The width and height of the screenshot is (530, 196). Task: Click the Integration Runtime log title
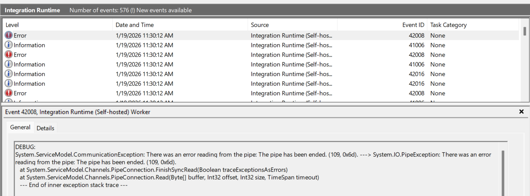pos(32,10)
